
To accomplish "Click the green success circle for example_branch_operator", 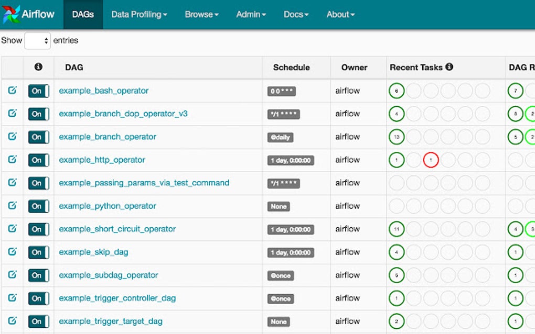I will [x=397, y=137].
